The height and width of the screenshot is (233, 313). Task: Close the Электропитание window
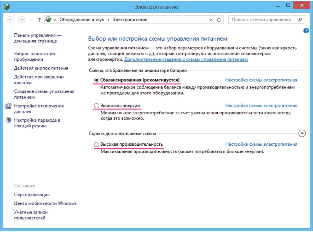click(302, 6)
